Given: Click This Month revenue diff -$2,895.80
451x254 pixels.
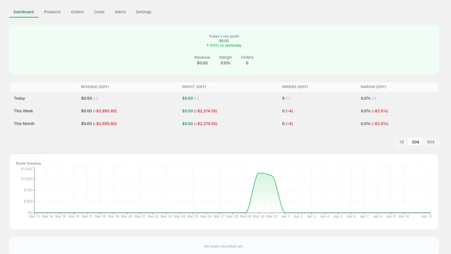Looking at the screenshot, I should [105, 124].
